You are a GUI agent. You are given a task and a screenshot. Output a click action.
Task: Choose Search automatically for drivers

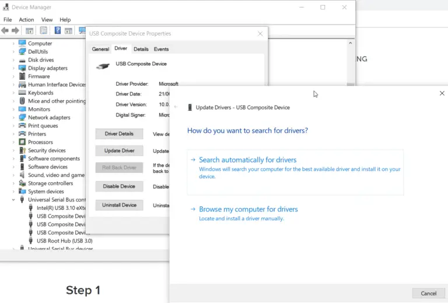[x=295, y=172]
